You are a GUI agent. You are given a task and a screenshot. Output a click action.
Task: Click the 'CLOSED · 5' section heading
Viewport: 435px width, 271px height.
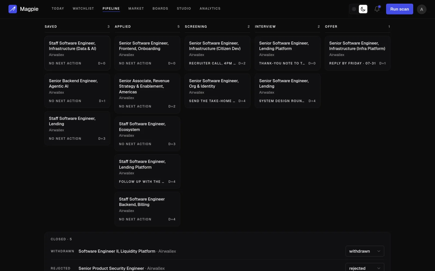(x=61, y=239)
